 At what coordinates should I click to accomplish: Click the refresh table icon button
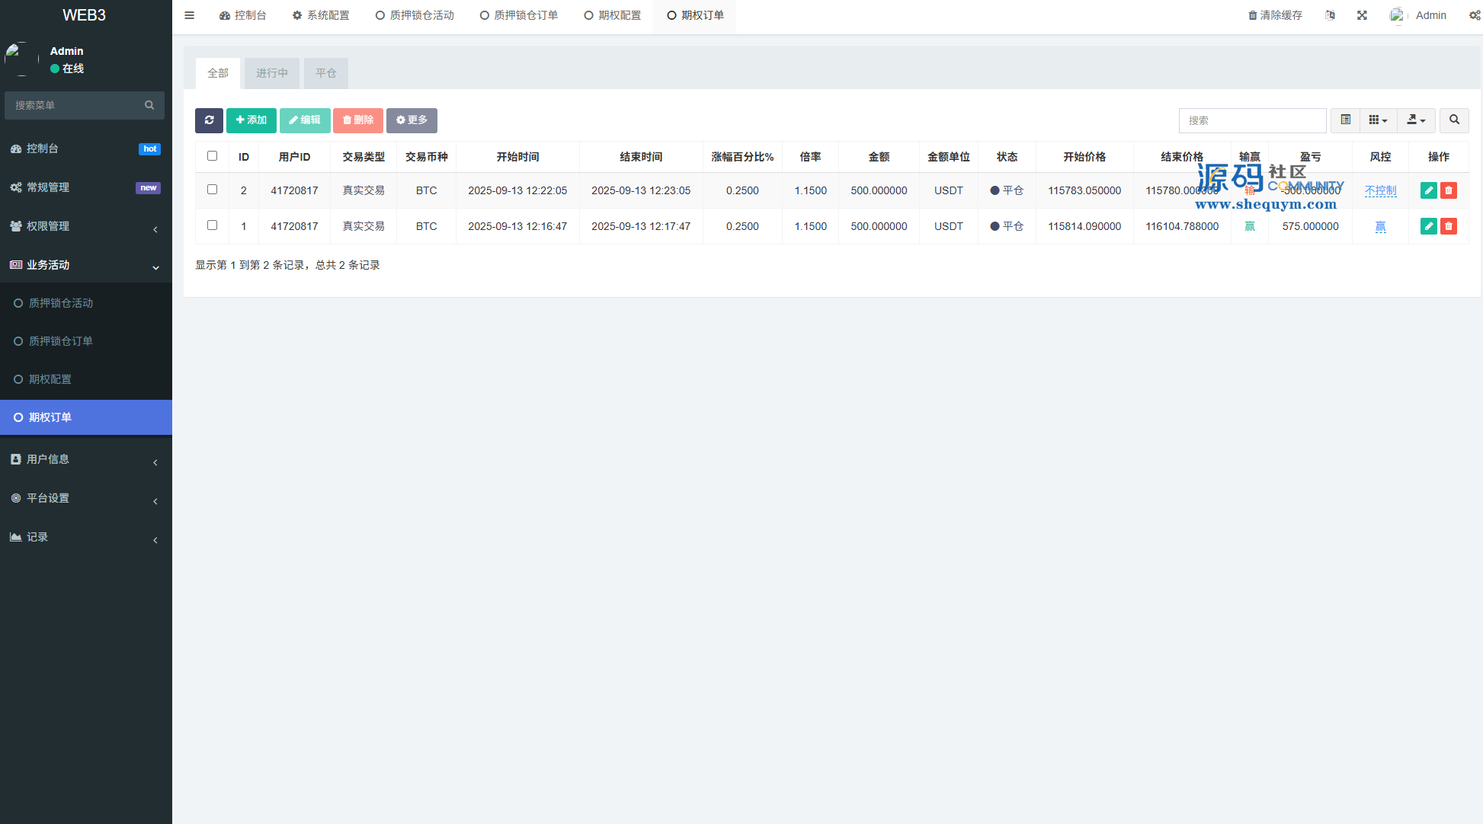[209, 120]
